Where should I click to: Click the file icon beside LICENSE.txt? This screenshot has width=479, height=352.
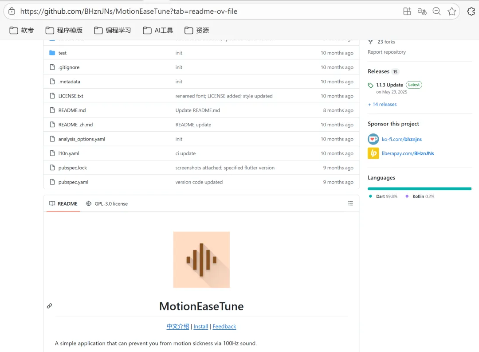[52, 96]
